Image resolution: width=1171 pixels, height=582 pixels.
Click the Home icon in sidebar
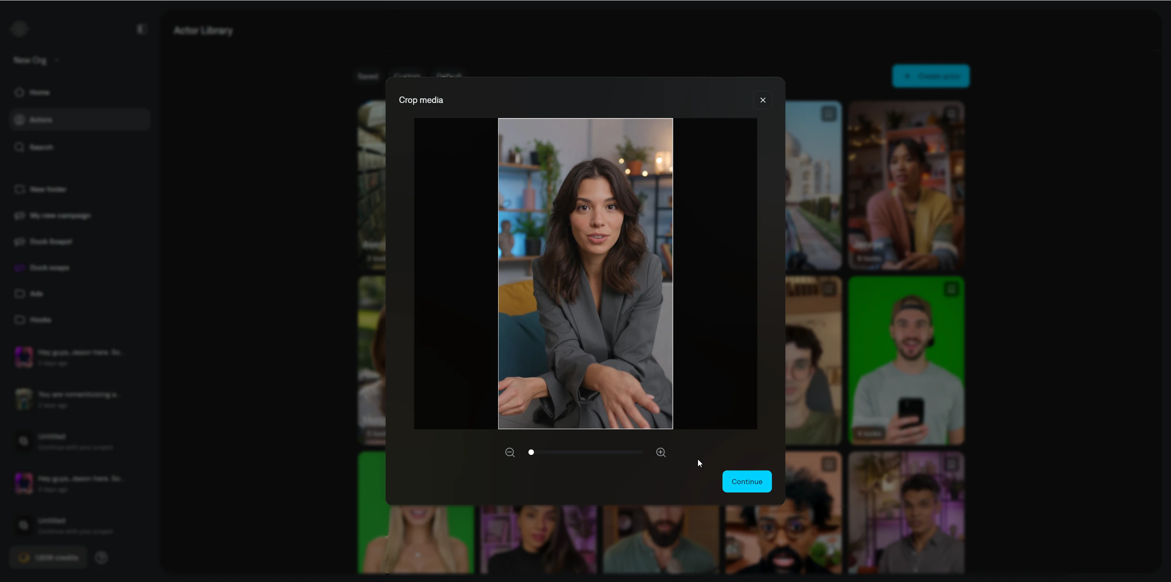(19, 92)
